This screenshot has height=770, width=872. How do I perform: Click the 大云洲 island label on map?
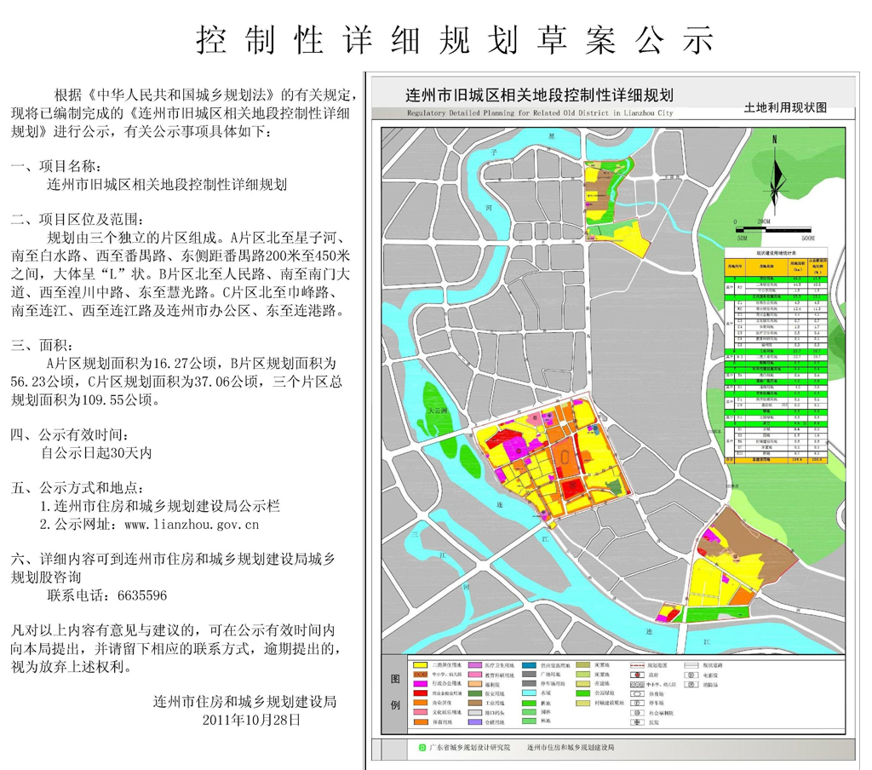coord(437,411)
